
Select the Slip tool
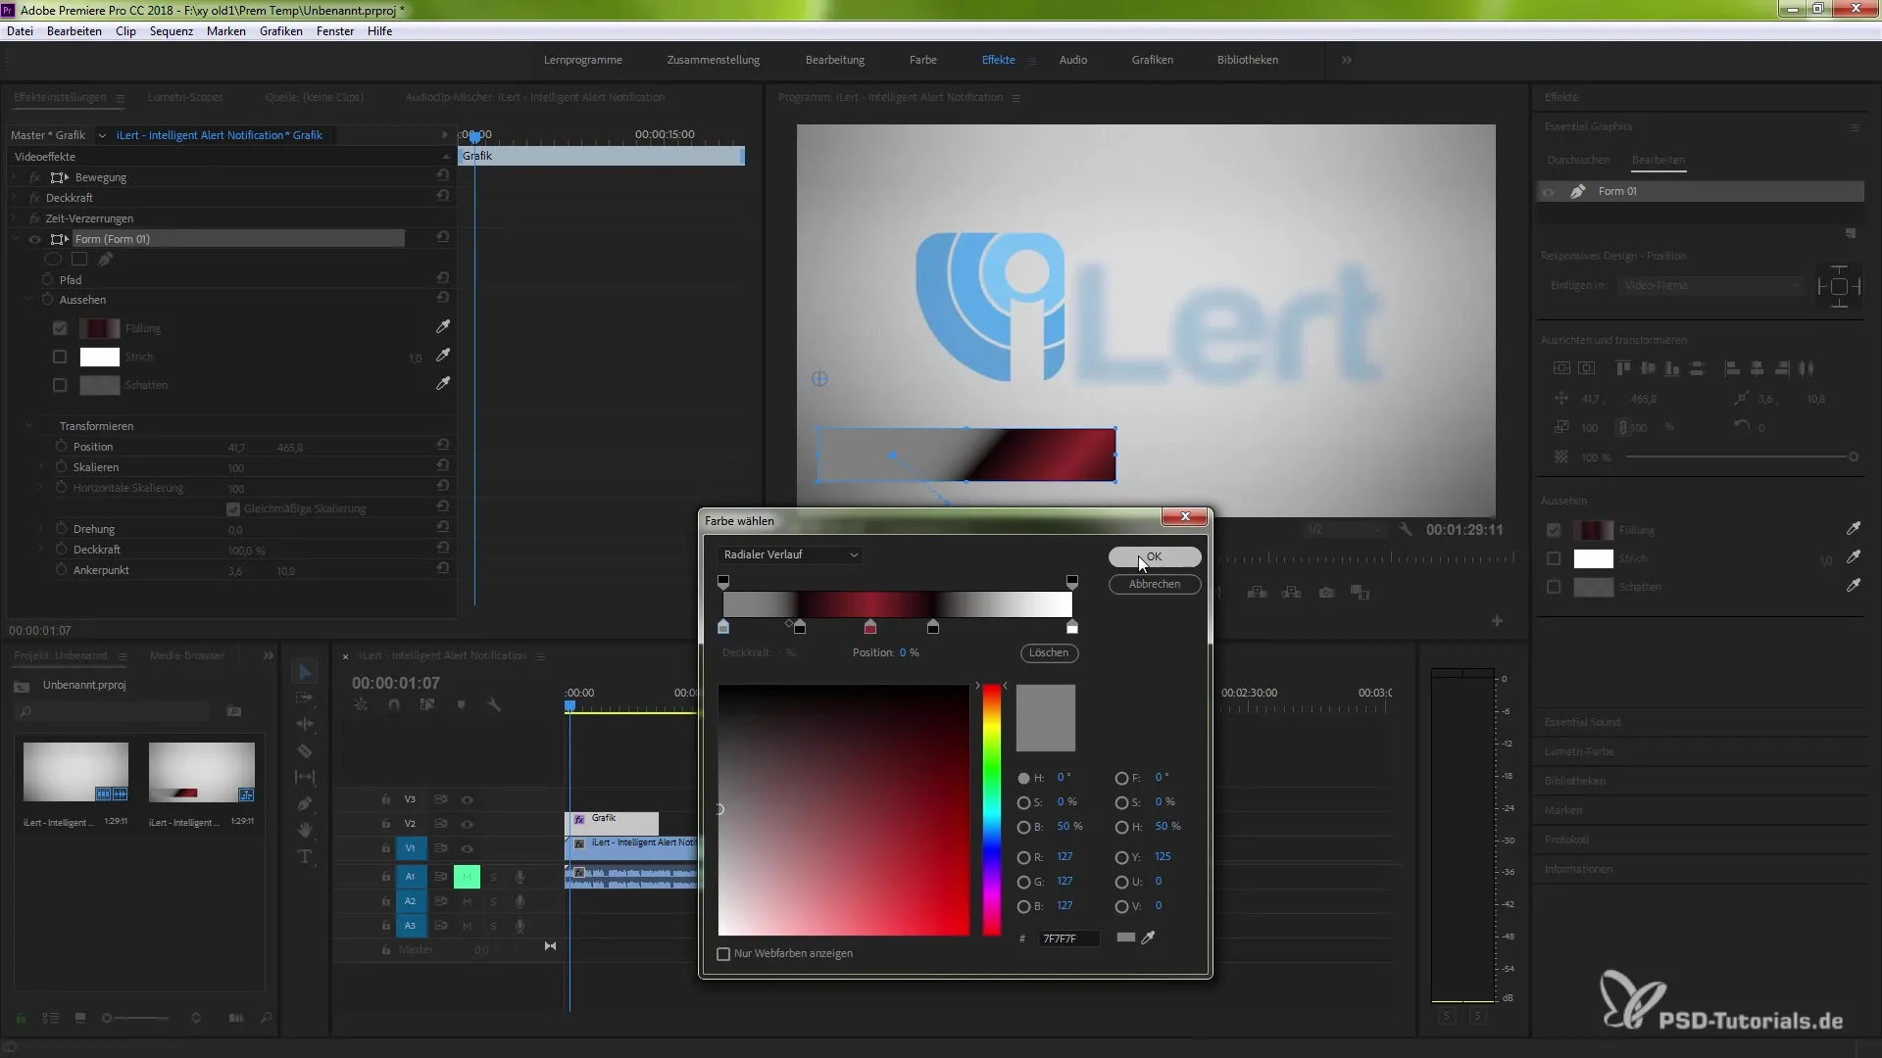click(305, 777)
